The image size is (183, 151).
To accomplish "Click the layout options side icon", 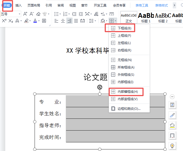I will 172,105.
